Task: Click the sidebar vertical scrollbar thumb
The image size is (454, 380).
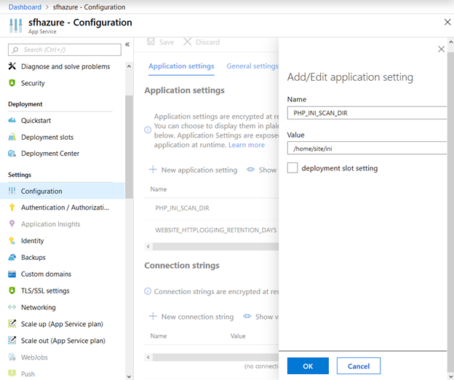Action: click(x=129, y=147)
